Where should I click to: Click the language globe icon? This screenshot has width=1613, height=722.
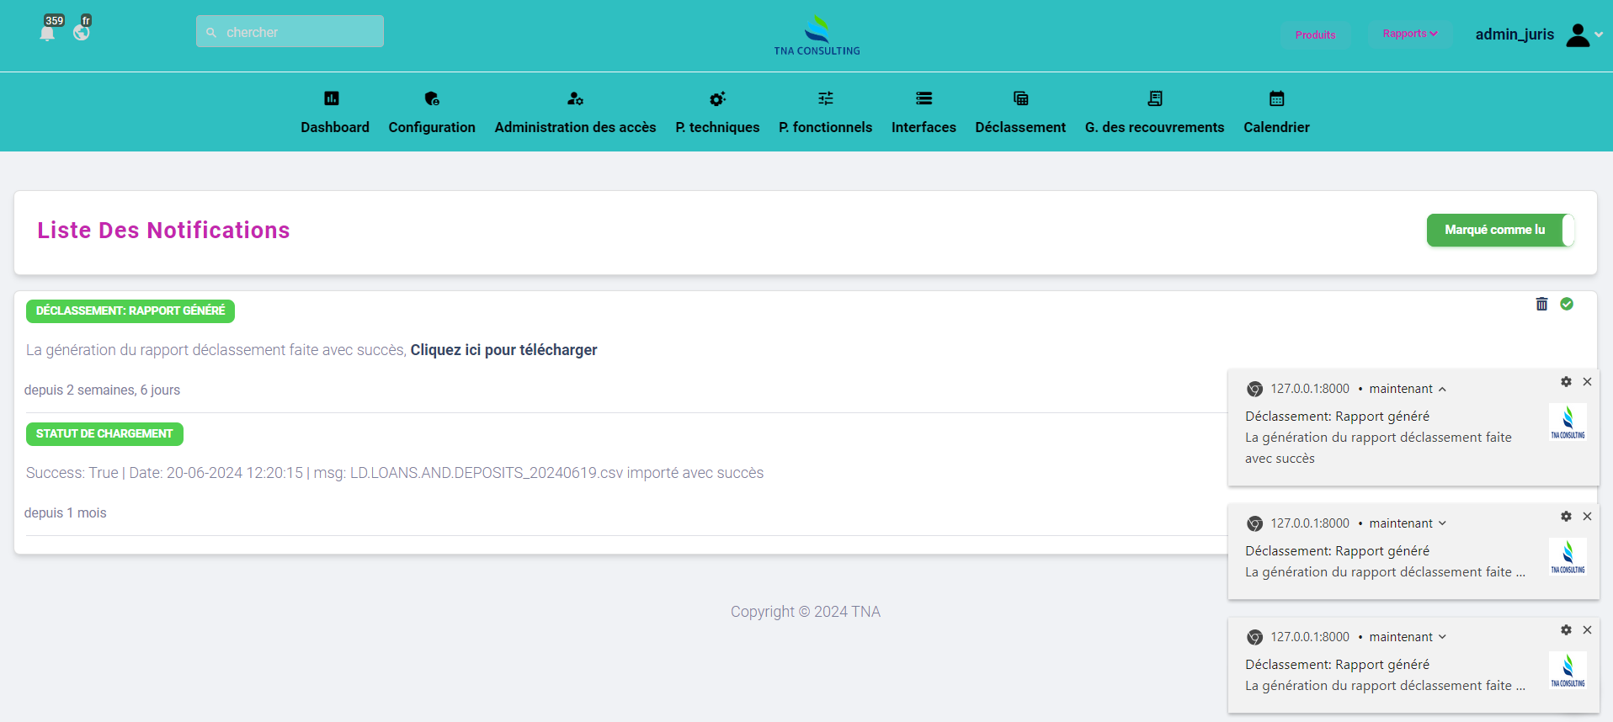81,33
